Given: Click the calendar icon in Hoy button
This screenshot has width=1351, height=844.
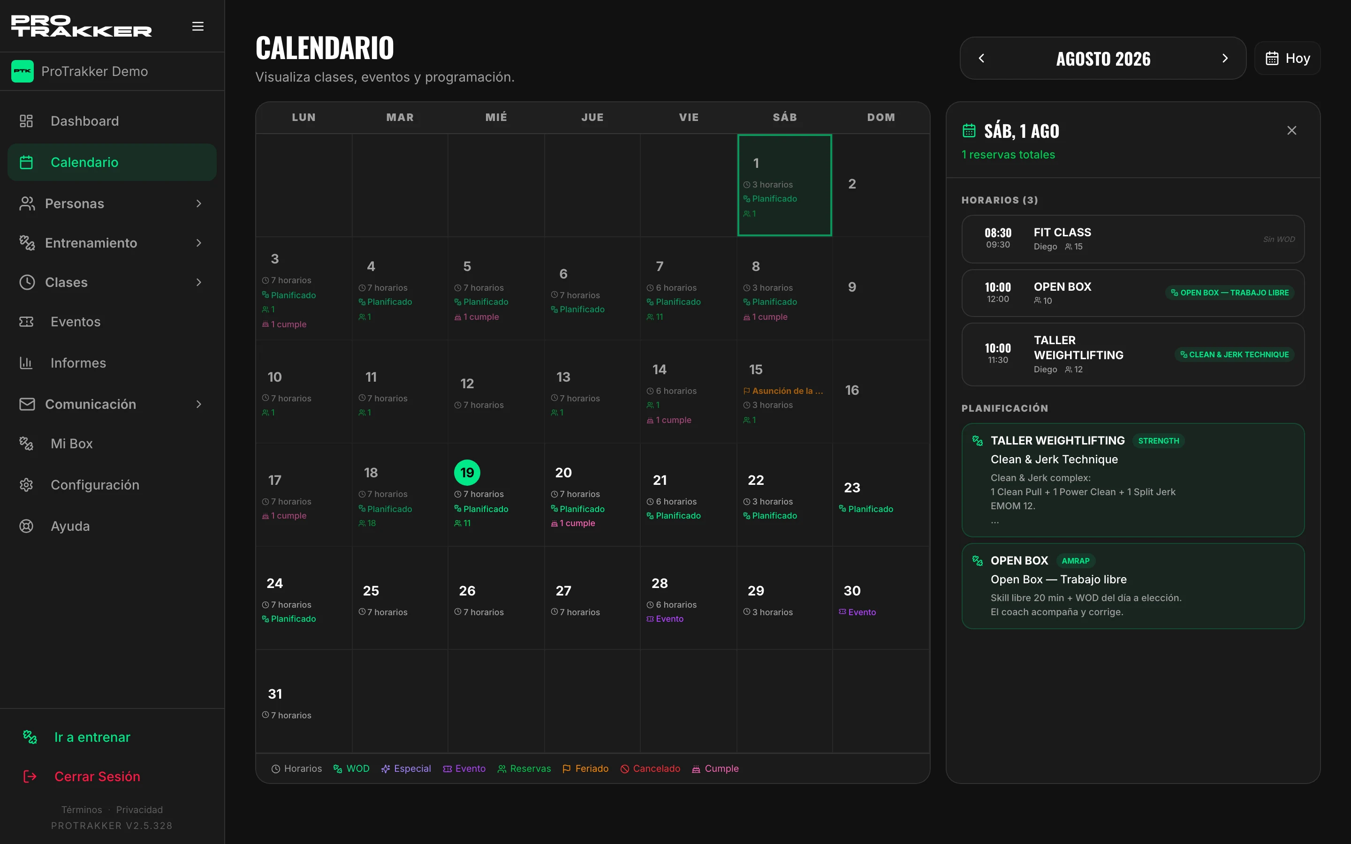Looking at the screenshot, I should coord(1272,58).
